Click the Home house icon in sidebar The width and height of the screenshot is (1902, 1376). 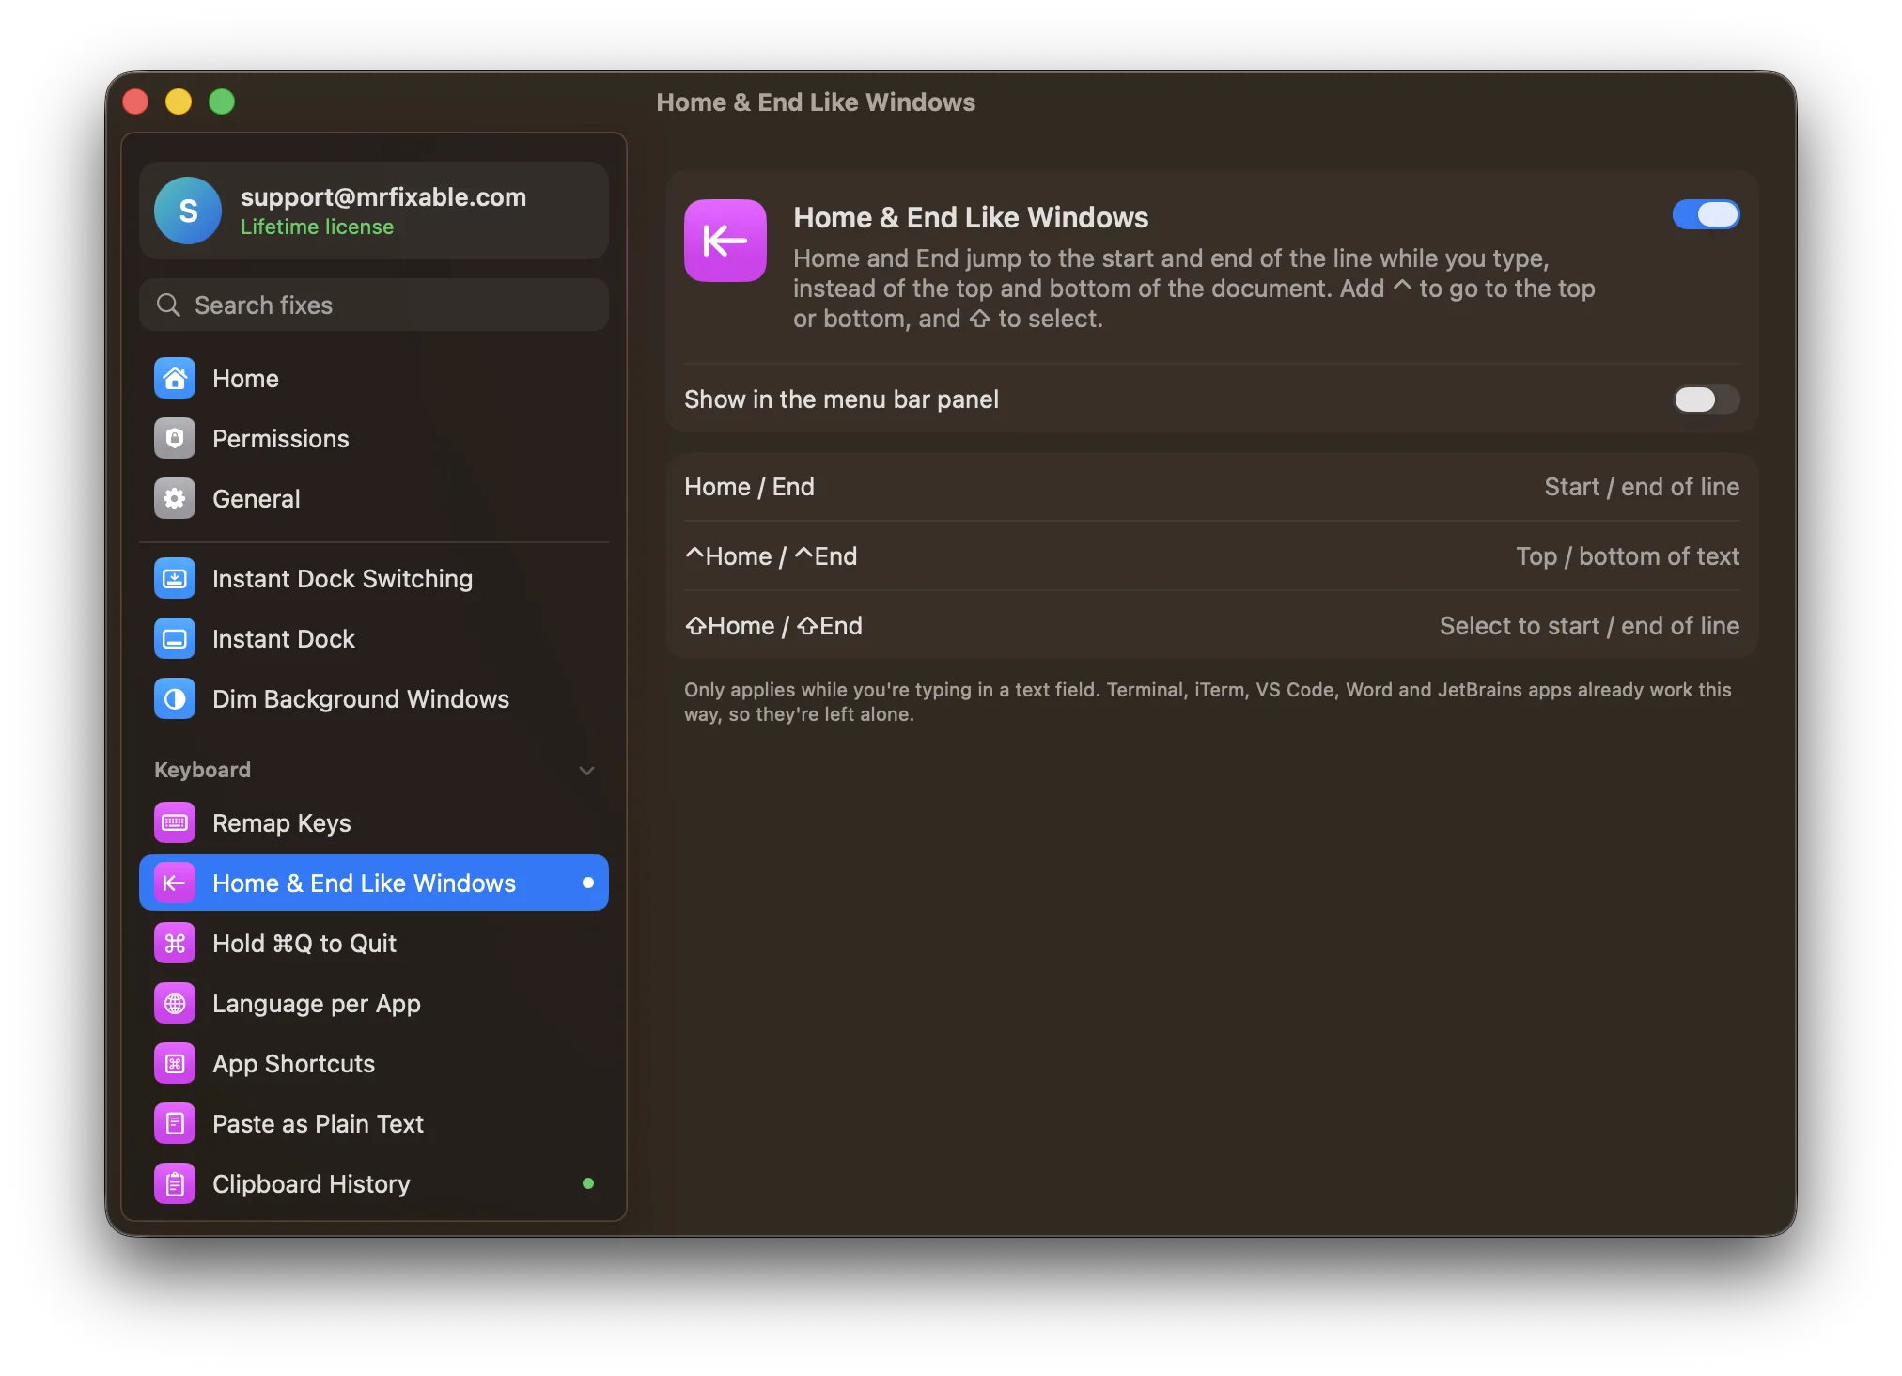point(175,378)
